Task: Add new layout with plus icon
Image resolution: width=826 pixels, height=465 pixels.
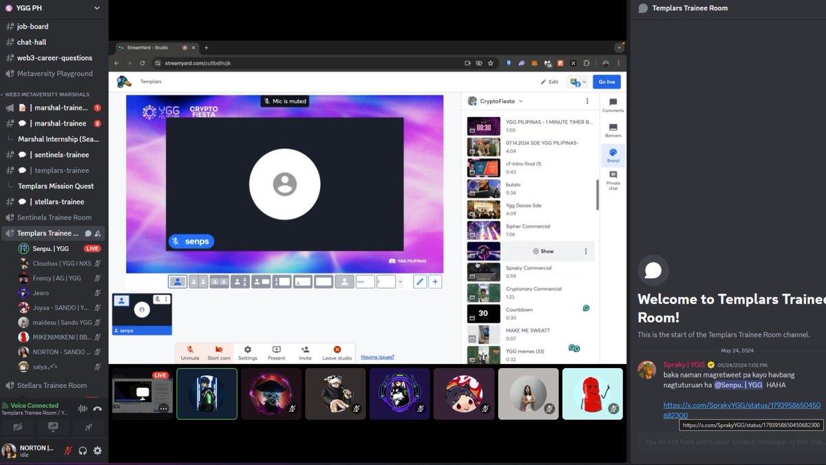Action: [435, 281]
